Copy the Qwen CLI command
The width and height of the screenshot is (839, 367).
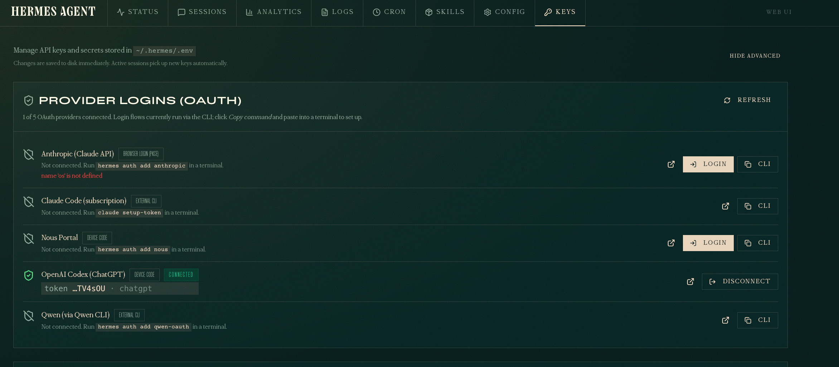pyautogui.click(x=757, y=320)
